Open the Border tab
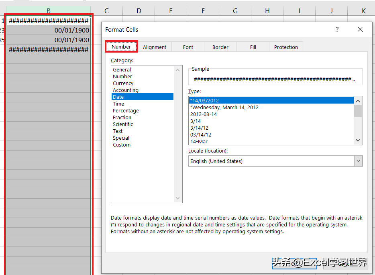This screenshot has height=275, width=375. click(x=220, y=47)
